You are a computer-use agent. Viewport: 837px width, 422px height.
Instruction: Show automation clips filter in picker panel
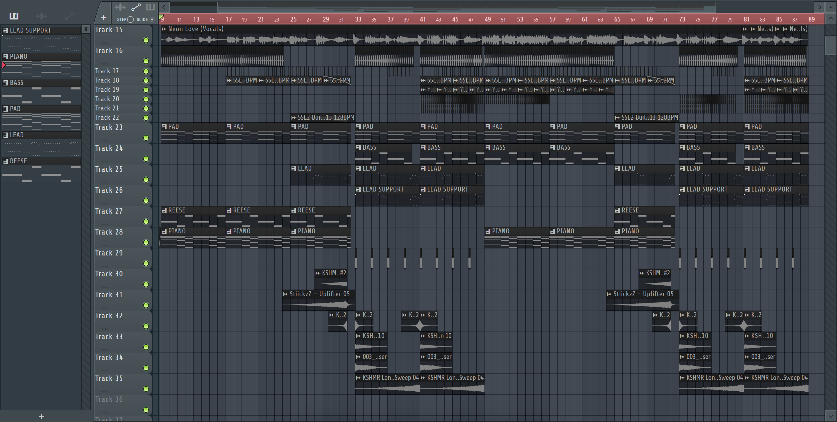pos(69,16)
